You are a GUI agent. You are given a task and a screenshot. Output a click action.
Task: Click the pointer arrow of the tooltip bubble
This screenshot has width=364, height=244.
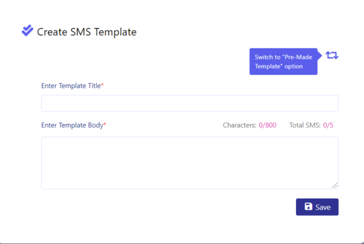tap(320, 56)
